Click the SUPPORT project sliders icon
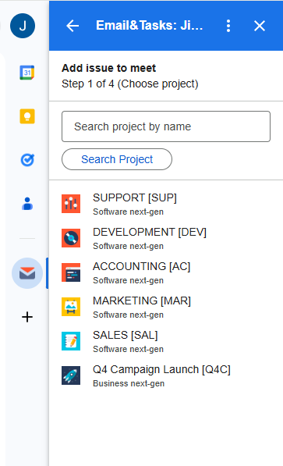This screenshot has width=283, height=466. coord(71,204)
